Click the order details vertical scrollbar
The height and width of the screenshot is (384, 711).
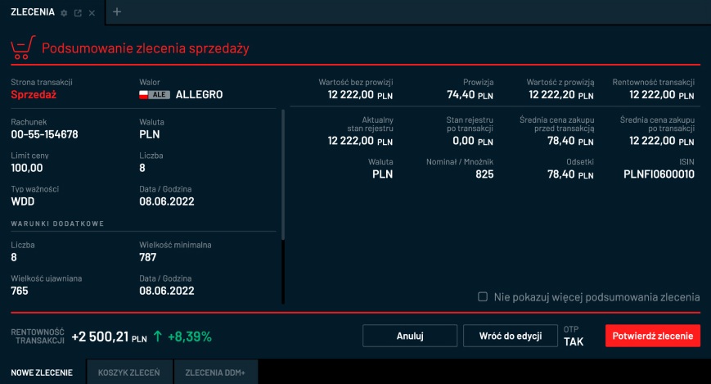[283, 180]
